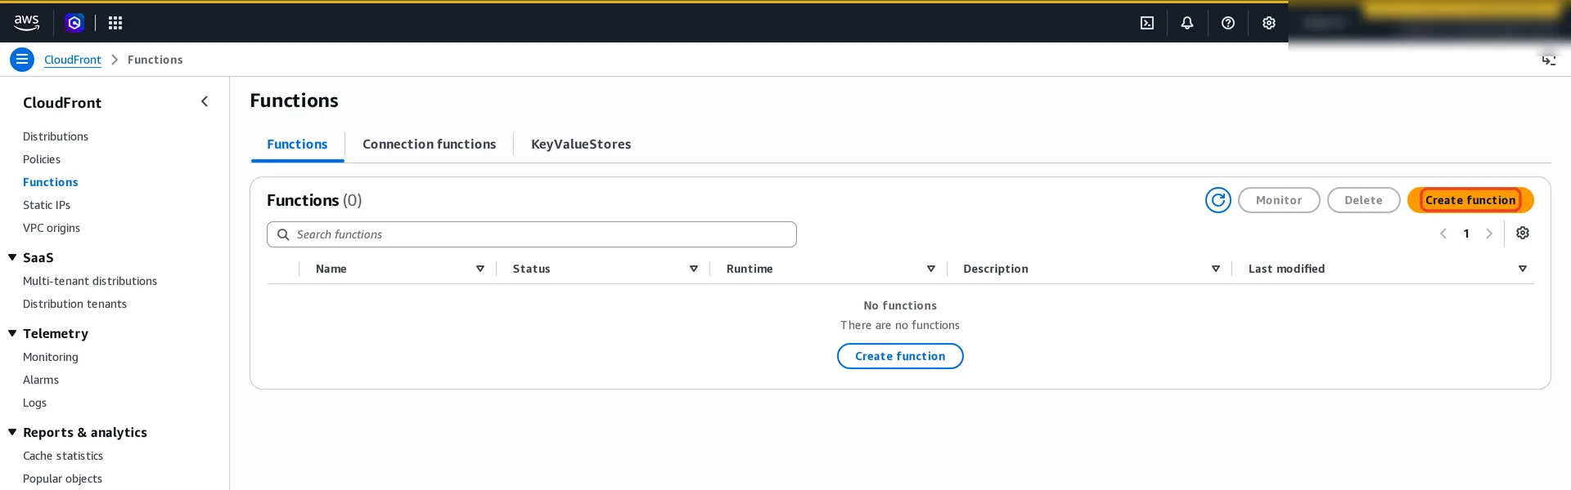Click the Description column header
This screenshot has width=1571, height=490.
[996, 269]
